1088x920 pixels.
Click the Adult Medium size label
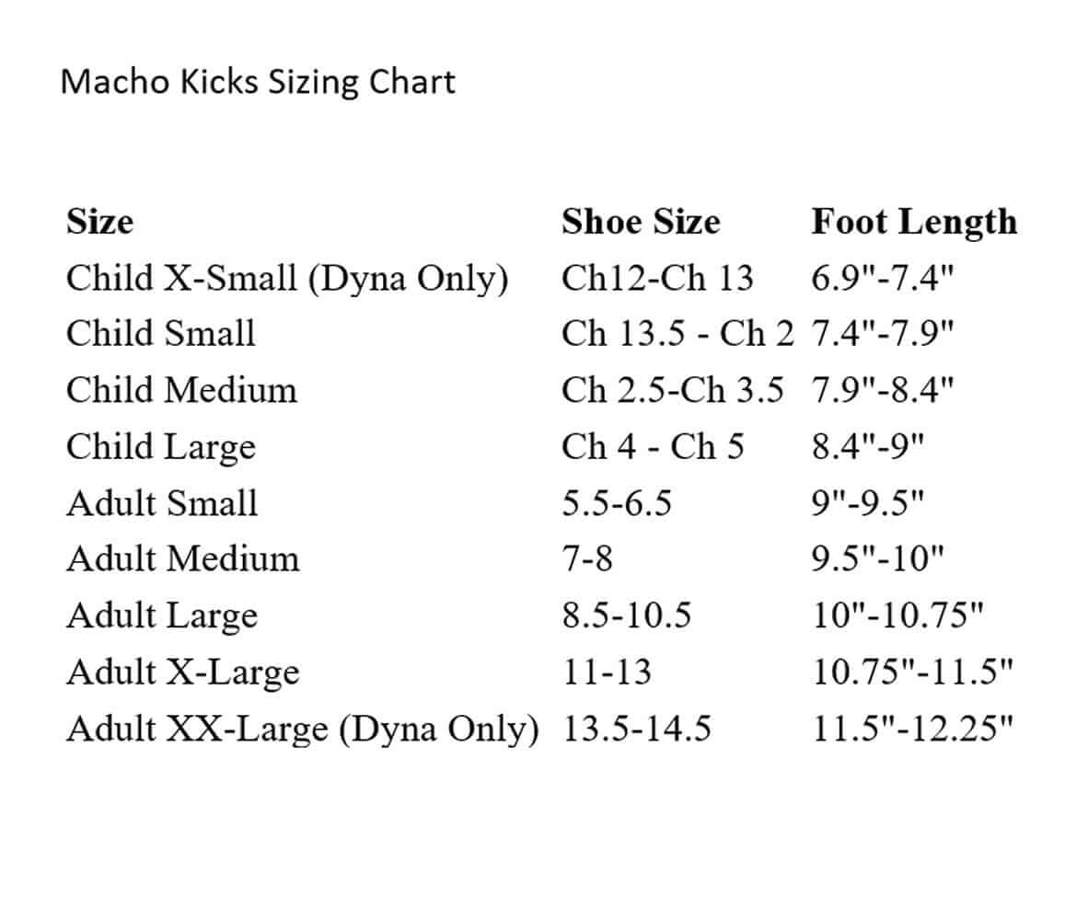tap(182, 559)
